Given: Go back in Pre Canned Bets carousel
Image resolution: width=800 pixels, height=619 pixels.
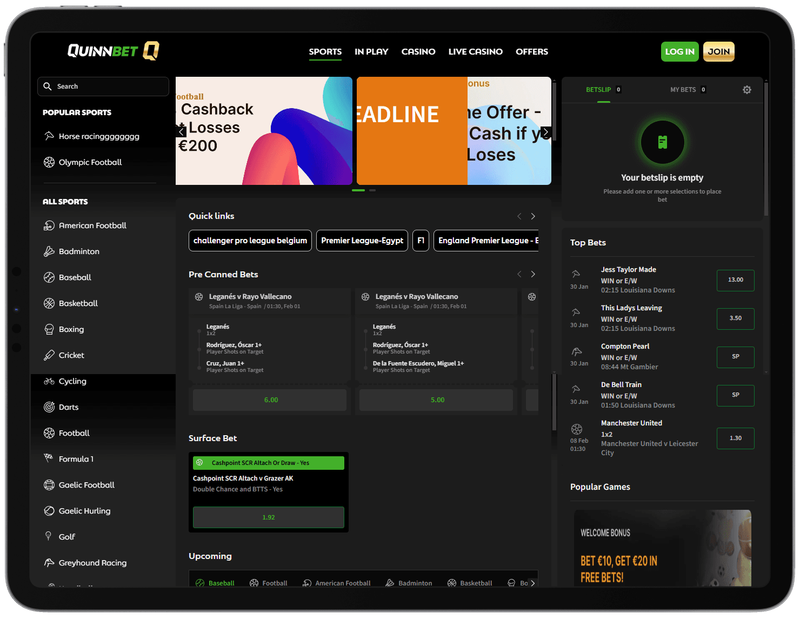Looking at the screenshot, I should [x=519, y=274].
